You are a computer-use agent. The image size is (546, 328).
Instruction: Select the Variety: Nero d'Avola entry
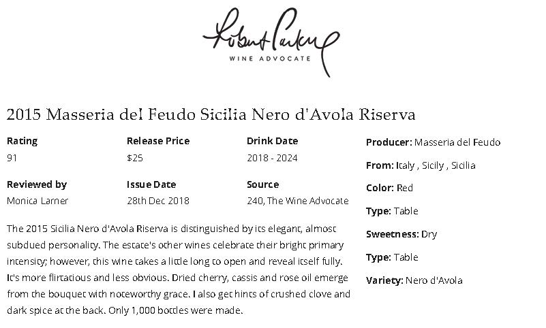[x=414, y=280]
